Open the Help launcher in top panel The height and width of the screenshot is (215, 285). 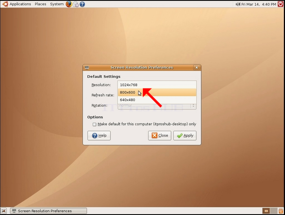82,4
